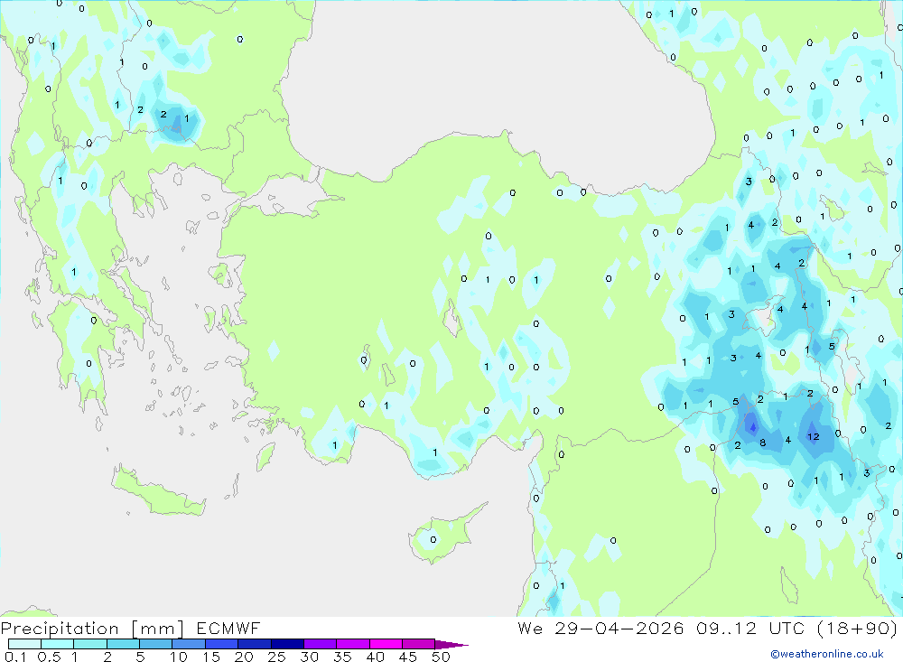Click the 1–2 mm legend color box
Image resolution: width=903 pixels, height=662 pixels.
point(90,644)
